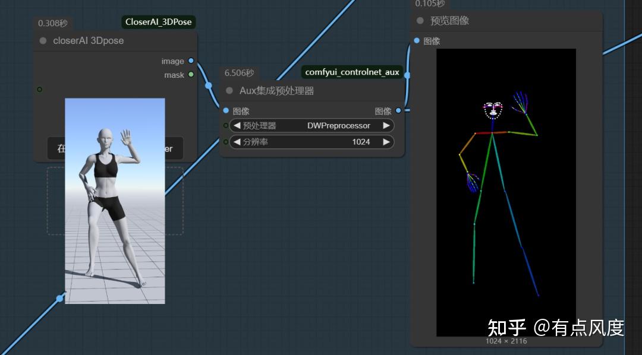Collapse the 预览图像 node via its title dot

(420, 20)
